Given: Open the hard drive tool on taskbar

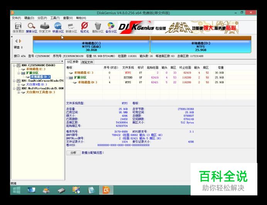Looking at the screenshot, I should point(61,190).
